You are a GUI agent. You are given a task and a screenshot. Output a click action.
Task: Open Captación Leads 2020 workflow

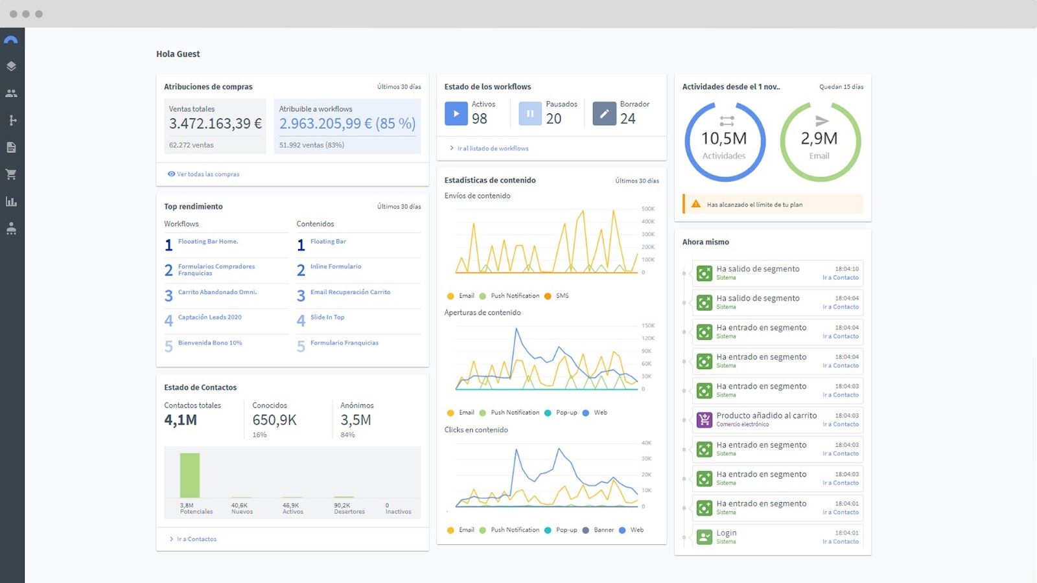coord(209,317)
